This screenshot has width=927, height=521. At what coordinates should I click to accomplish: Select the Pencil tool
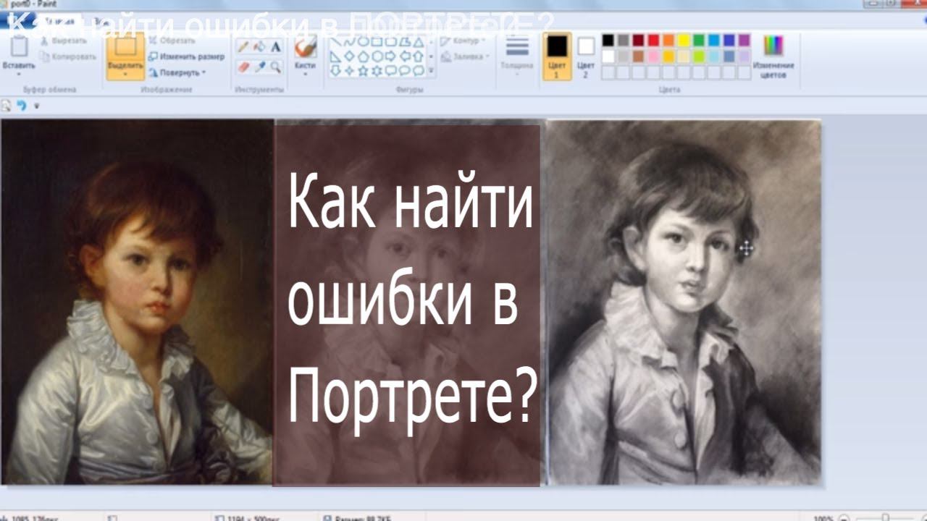tap(243, 47)
